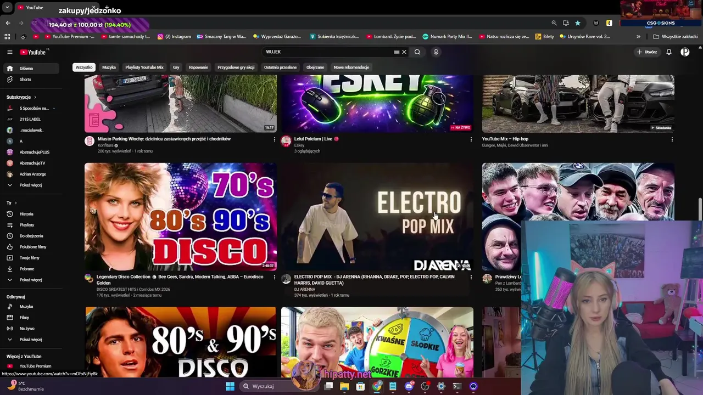Open AbstrachujeTV subscription
The height and width of the screenshot is (395, 703).
31,163
